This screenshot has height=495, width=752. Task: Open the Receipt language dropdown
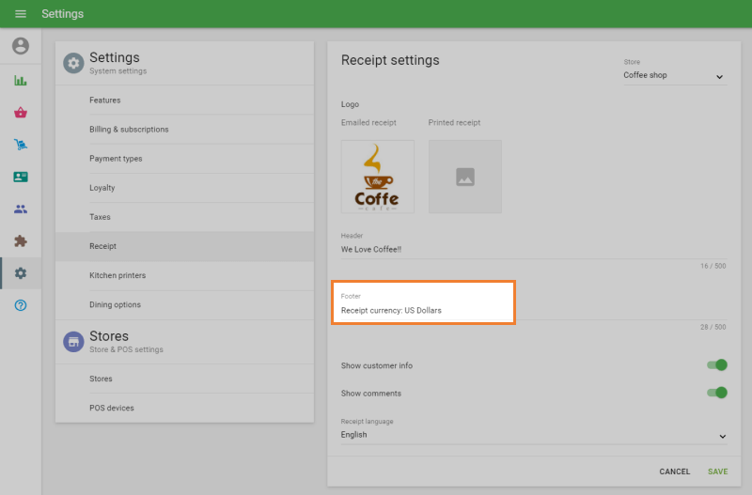tap(533, 436)
